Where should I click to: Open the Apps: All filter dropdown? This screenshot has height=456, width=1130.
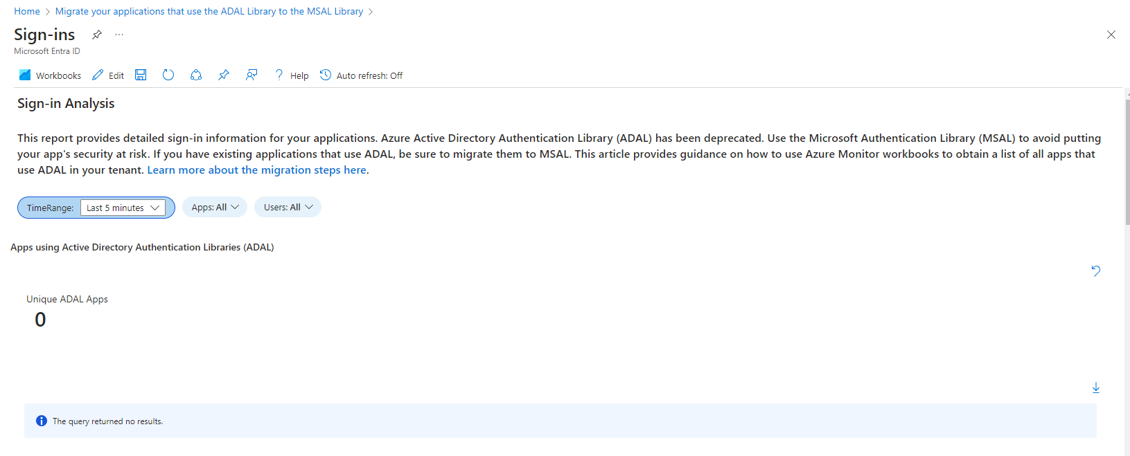(215, 207)
